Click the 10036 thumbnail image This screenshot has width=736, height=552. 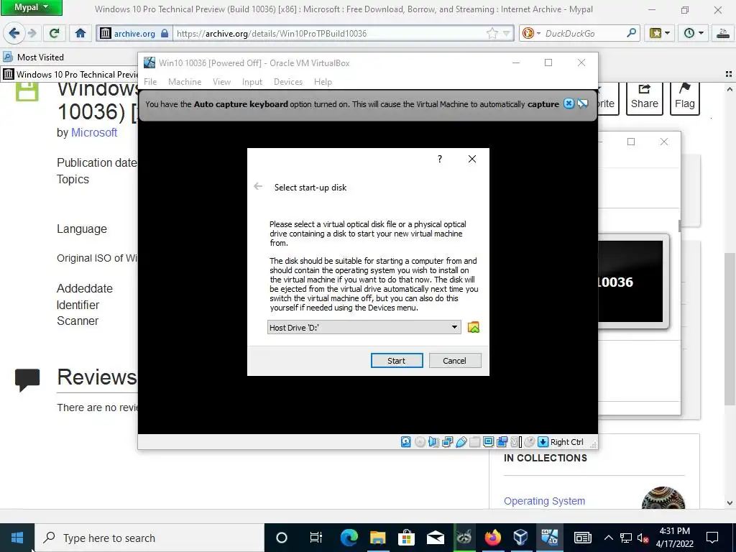pos(630,282)
